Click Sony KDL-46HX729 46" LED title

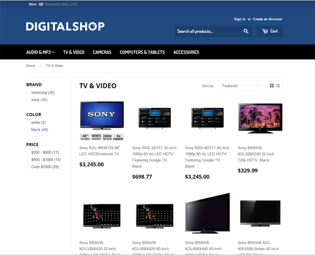(x=100, y=151)
